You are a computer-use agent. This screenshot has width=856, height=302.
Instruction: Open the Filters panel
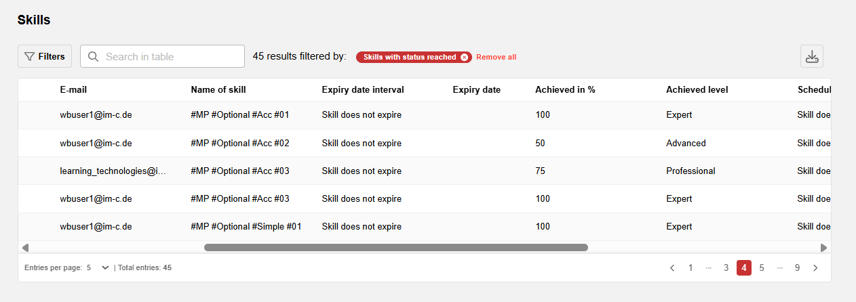45,57
